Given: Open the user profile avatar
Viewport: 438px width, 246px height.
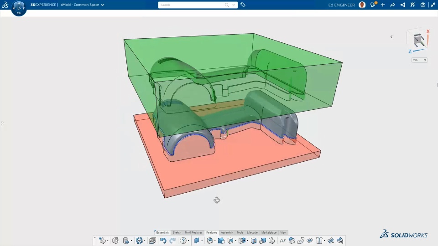Looking at the screenshot, I should pos(362,5).
